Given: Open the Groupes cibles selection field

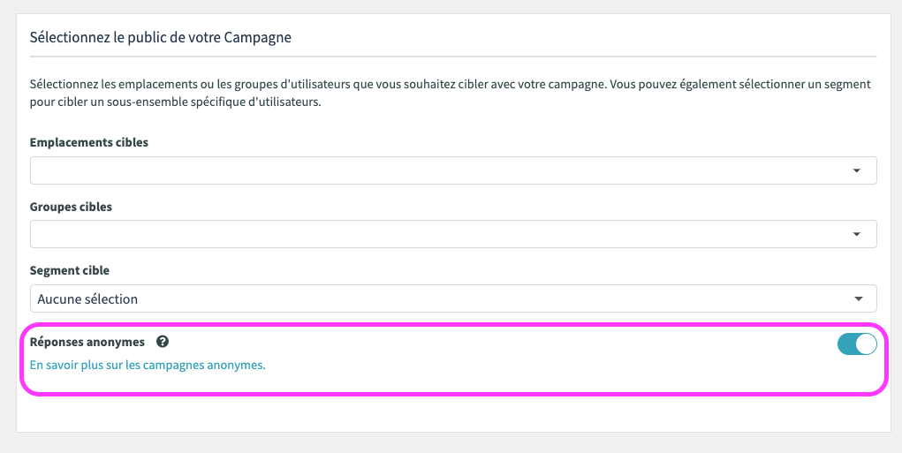Looking at the screenshot, I should (453, 235).
